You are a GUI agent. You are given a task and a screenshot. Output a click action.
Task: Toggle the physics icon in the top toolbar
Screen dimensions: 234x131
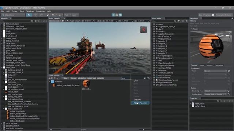click(117, 15)
